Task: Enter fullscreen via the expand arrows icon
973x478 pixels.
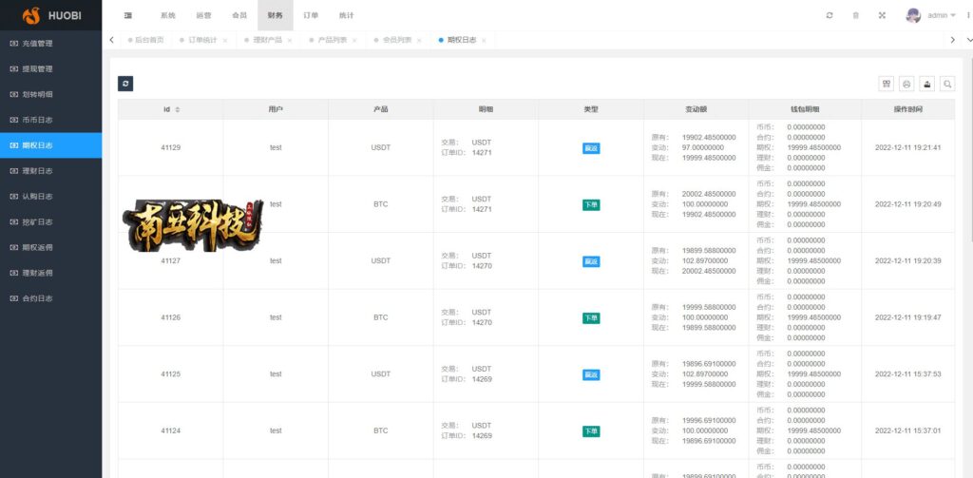Action: pos(882,15)
